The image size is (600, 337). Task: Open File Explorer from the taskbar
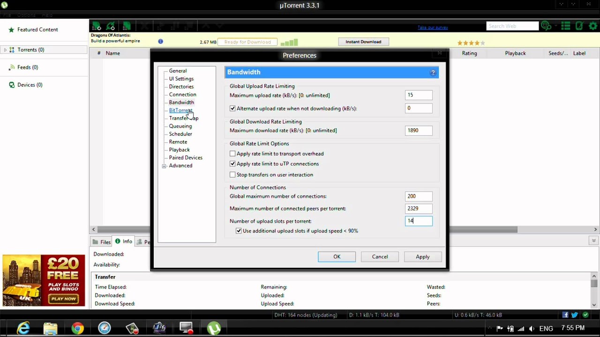click(50, 328)
